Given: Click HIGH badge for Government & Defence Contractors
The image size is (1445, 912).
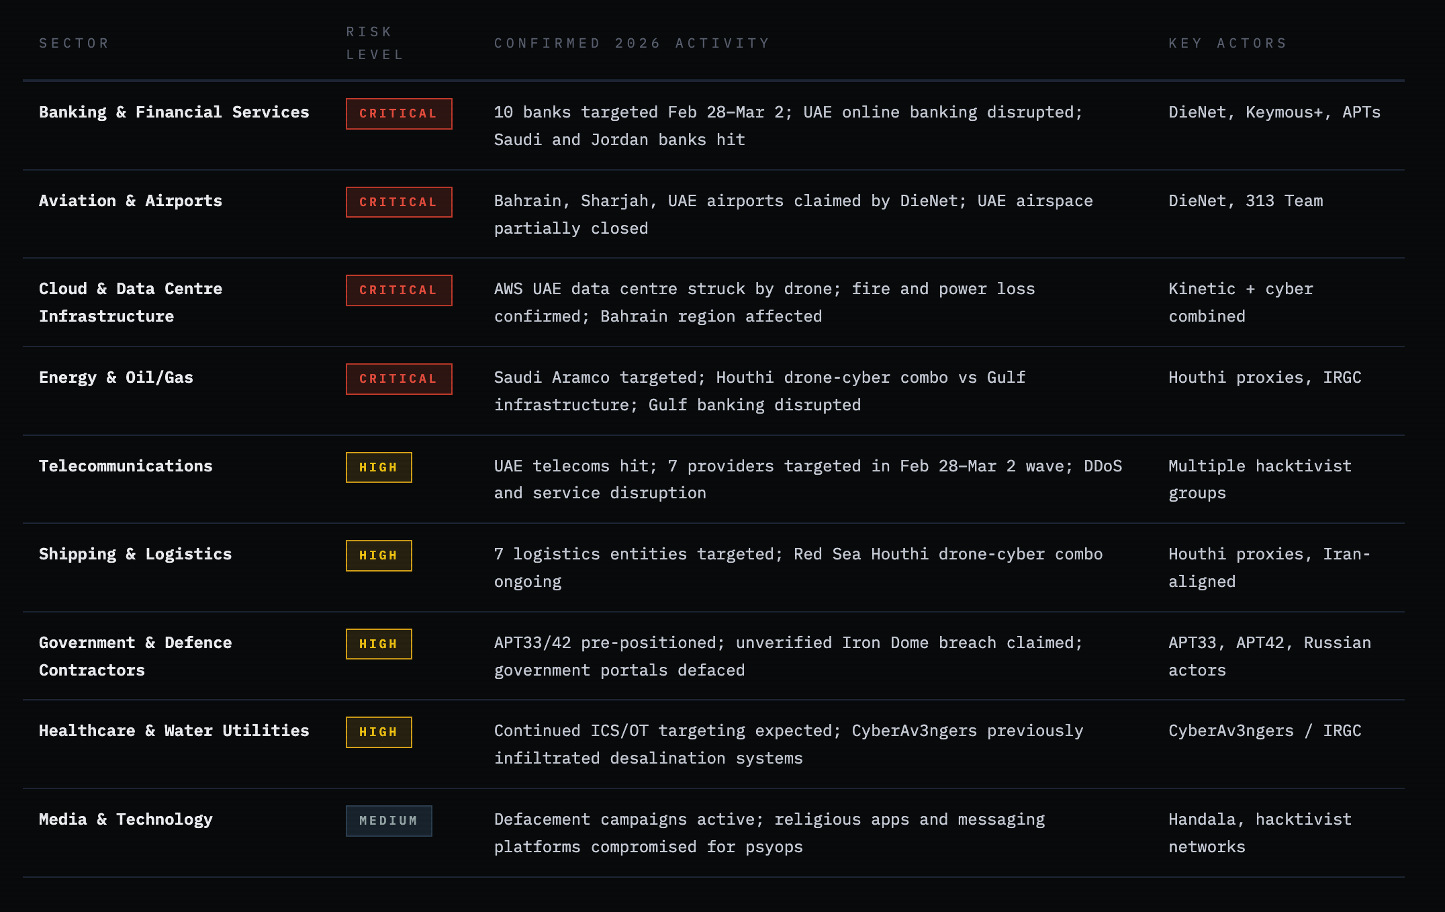Looking at the screenshot, I should 379,644.
